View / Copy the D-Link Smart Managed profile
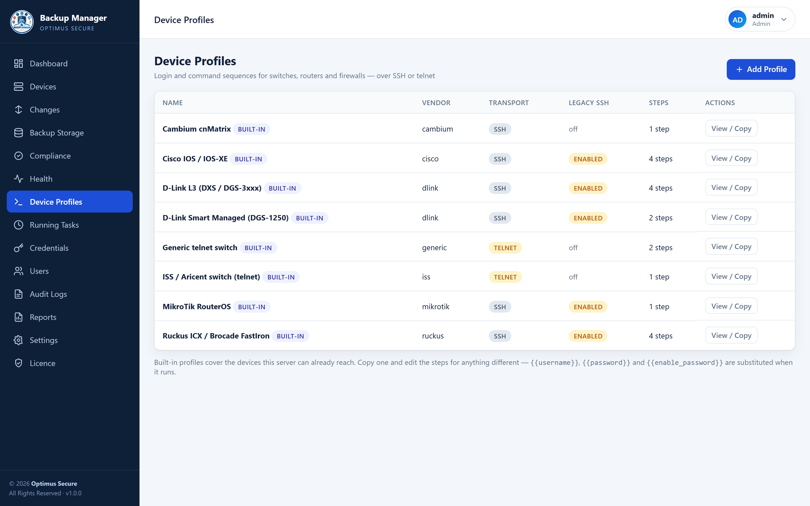The width and height of the screenshot is (810, 506). pyautogui.click(x=731, y=217)
